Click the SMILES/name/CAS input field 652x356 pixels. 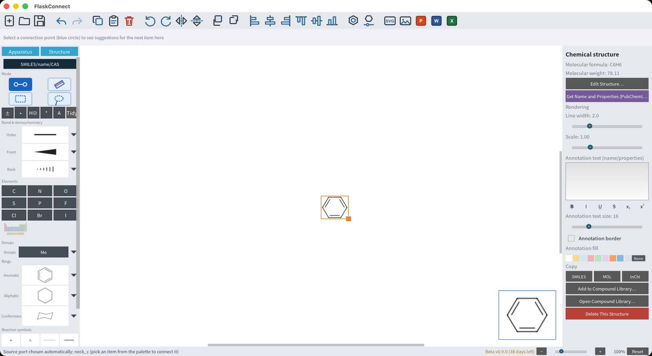[40, 64]
